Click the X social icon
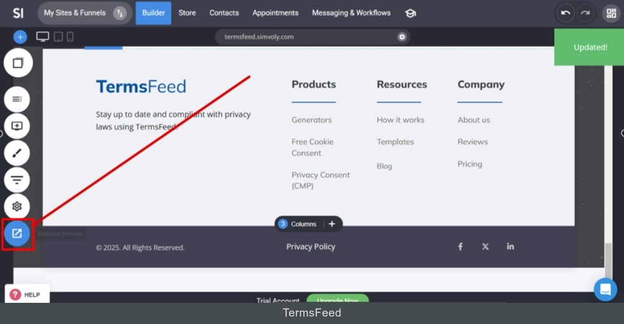The height and width of the screenshot is (324, 624). tap(485, 247)
